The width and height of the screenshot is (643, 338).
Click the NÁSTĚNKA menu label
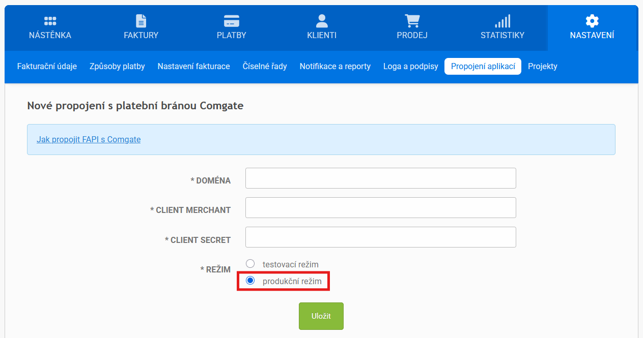coord(50,35)
